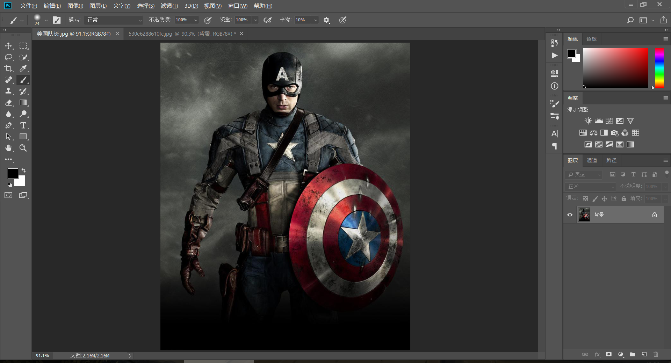
Task: Open the search icon in options bar
Action: pos(630,20)
